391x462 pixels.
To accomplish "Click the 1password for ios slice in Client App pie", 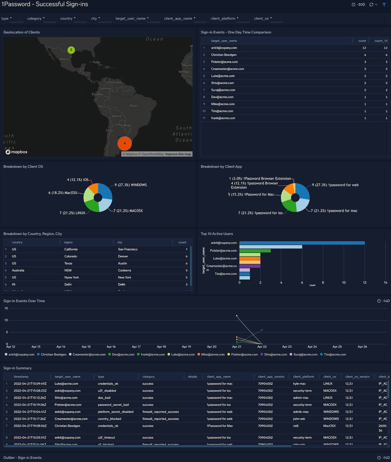I will (x=289, y=206).
